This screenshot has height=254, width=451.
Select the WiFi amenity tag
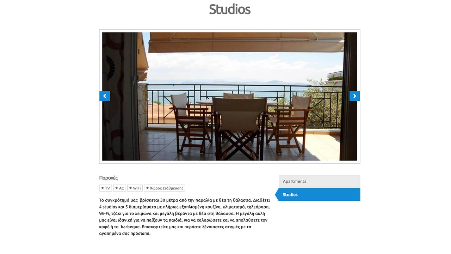pyautogui.click(x=135, y=188)
